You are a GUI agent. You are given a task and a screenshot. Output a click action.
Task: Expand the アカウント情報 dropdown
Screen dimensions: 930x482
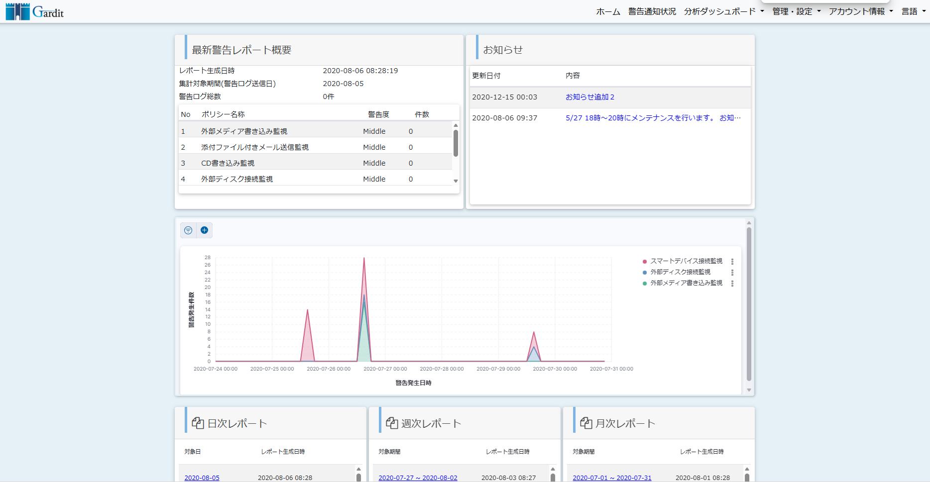click(x=861, y=11)
